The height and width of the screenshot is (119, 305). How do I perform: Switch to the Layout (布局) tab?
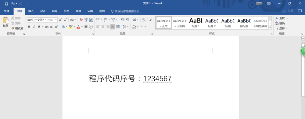55,11
